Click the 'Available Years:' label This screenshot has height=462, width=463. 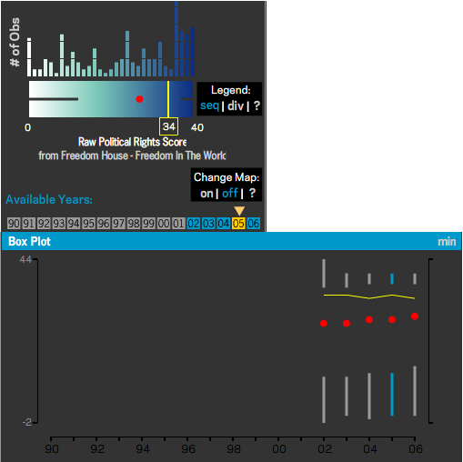point(49,199)
